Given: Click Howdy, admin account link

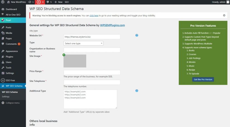Looking at the screenshot, I should 219,2.
